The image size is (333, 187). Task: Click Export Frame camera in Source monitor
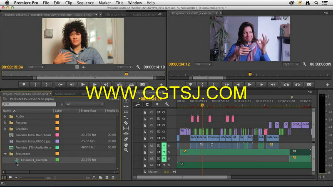click(x=142, y=84)
